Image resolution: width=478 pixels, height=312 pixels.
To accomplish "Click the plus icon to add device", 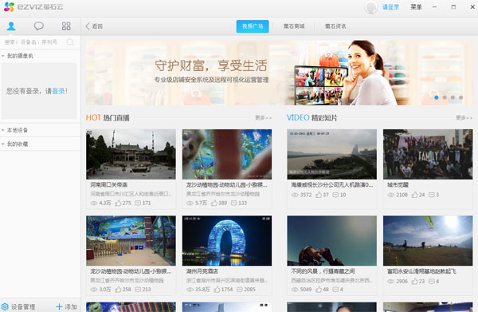I will [59, 306].
